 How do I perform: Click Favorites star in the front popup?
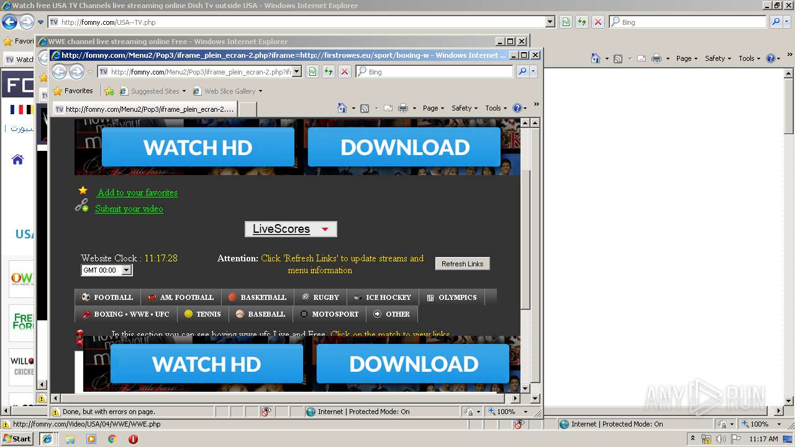pyautogui.click(x=58, y=91)
